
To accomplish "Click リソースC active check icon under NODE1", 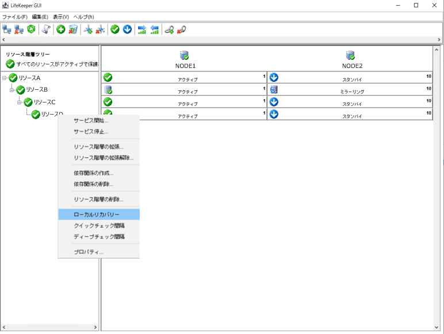I will [108, 102].
